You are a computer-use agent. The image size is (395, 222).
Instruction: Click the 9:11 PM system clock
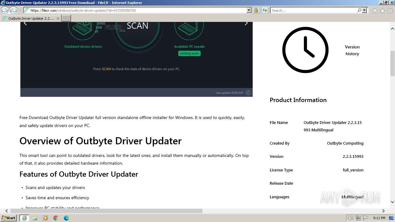[379, 218]
